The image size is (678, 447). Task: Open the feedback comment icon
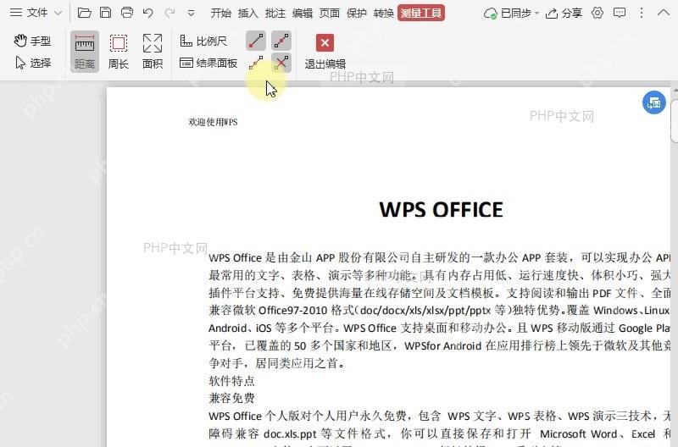point(620,13)
